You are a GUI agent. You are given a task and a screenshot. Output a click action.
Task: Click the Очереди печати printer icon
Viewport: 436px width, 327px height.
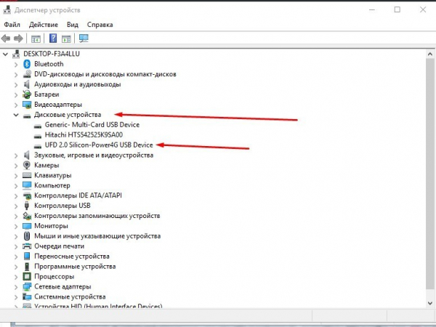[27, 246]
